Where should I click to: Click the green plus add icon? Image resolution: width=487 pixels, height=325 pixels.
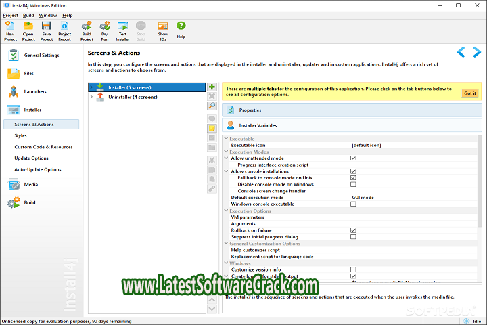pos(212,87)
